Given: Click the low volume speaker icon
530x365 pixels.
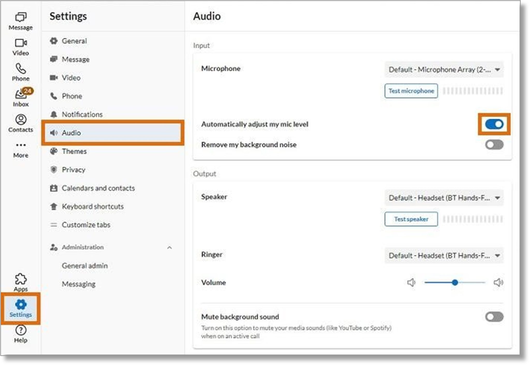Looking at the screenshot, I should point(411,282).
